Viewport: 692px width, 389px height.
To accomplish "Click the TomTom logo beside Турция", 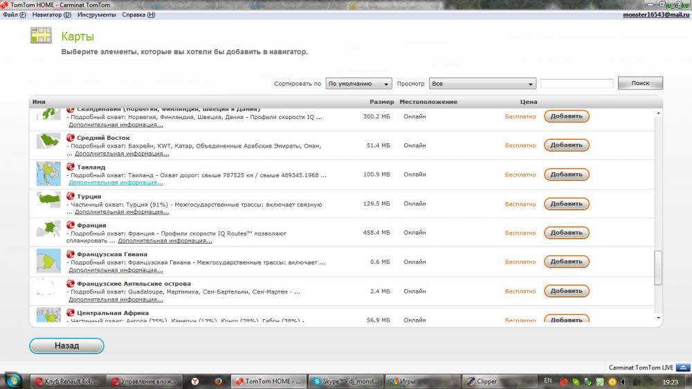I will pyautogui.click(x=70, y=196).
